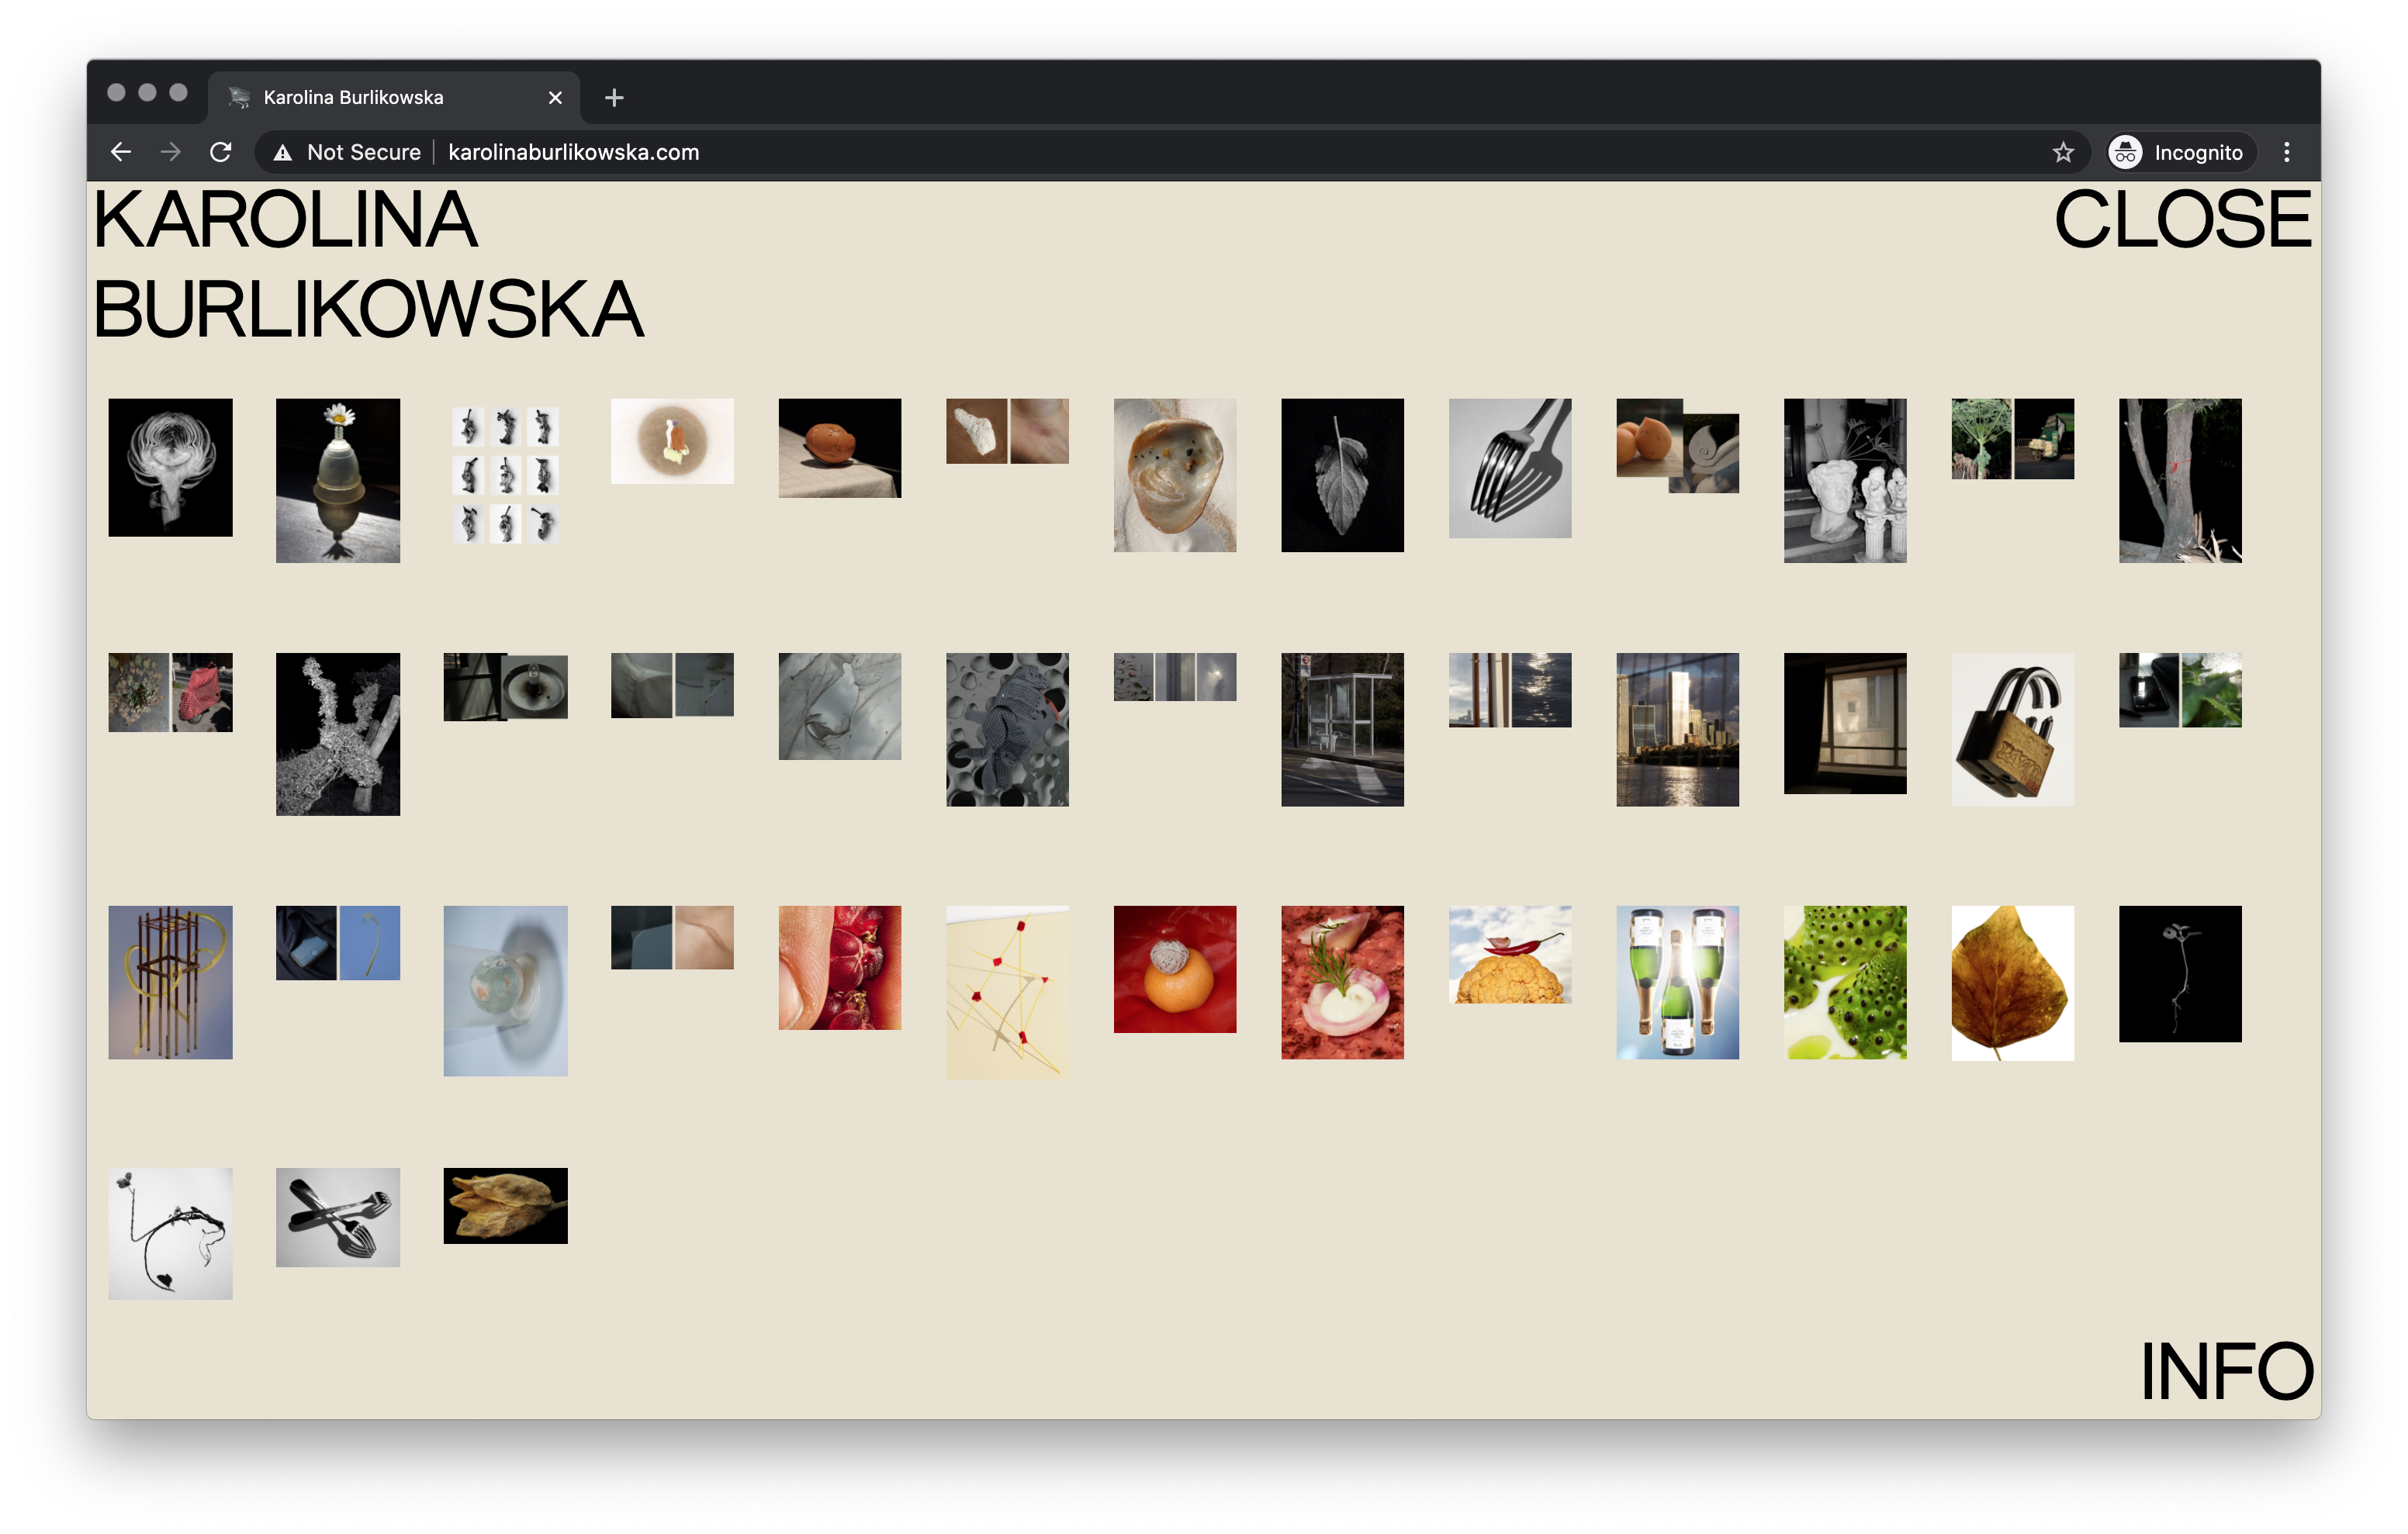2408x1534 pixels.
Task: Select the silver fork thumbnail in first row
Action: [x=1509, y=468]
